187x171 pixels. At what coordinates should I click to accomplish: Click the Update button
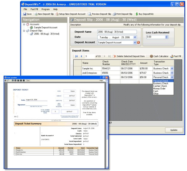point(174,130)
